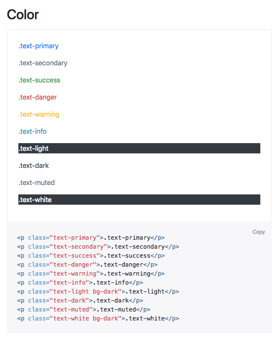This screenshot has height=338, width=277.
Task: Click the Color section heading
Action: [x=23, y=15]
